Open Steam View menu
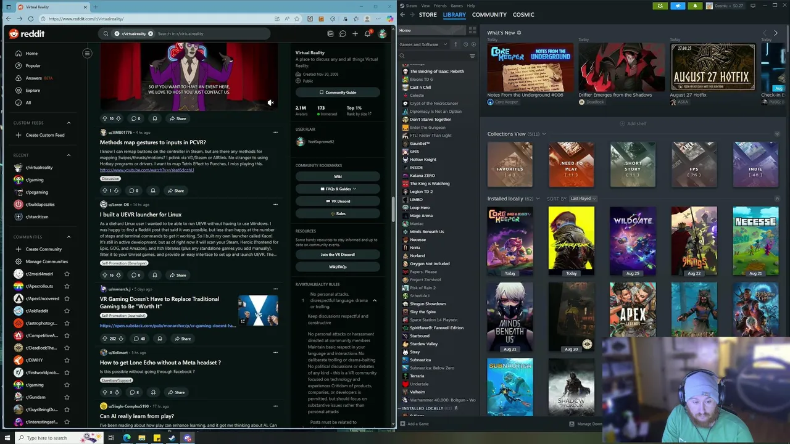 (425, 6)
